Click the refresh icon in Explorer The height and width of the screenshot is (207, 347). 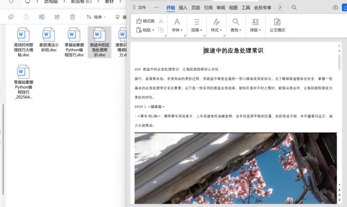[x=11, y=2]
